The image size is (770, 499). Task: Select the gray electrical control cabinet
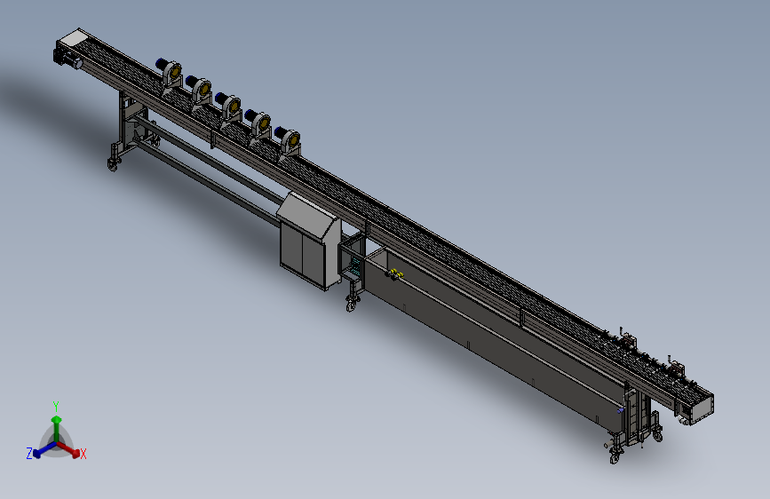pyautogui.click(x=309, y=241)
